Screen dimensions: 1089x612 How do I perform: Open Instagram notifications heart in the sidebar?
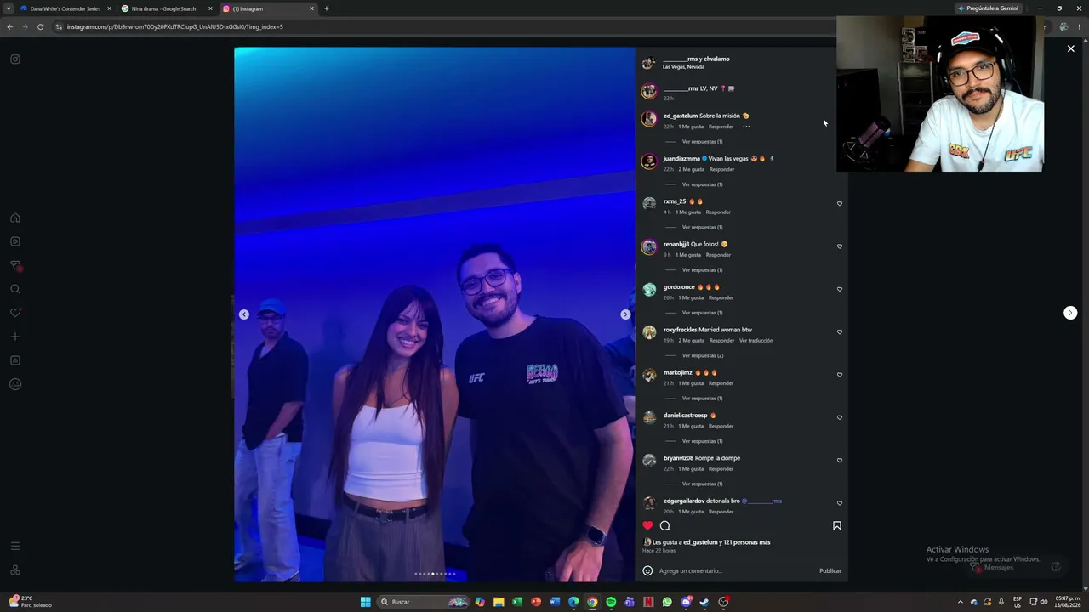[x=15, y=313]
